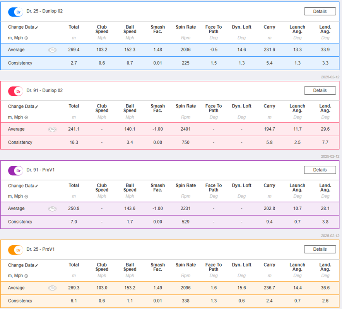Click the Launch Angle value 11.7

pyautogui.click(x=297, y=129)
